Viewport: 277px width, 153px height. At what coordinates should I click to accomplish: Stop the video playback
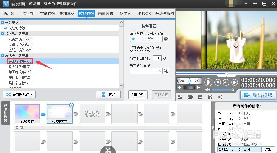tap(218, 82)
